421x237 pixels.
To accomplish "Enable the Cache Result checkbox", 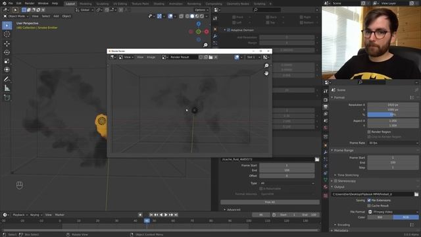I will (x=369, y=206).
